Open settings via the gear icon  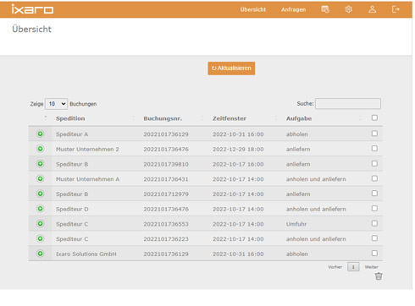[349, 9]
